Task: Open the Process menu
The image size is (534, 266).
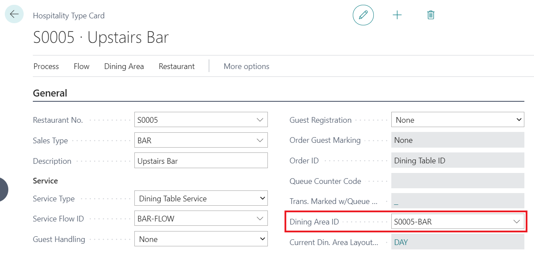Action: coord(46,66)
